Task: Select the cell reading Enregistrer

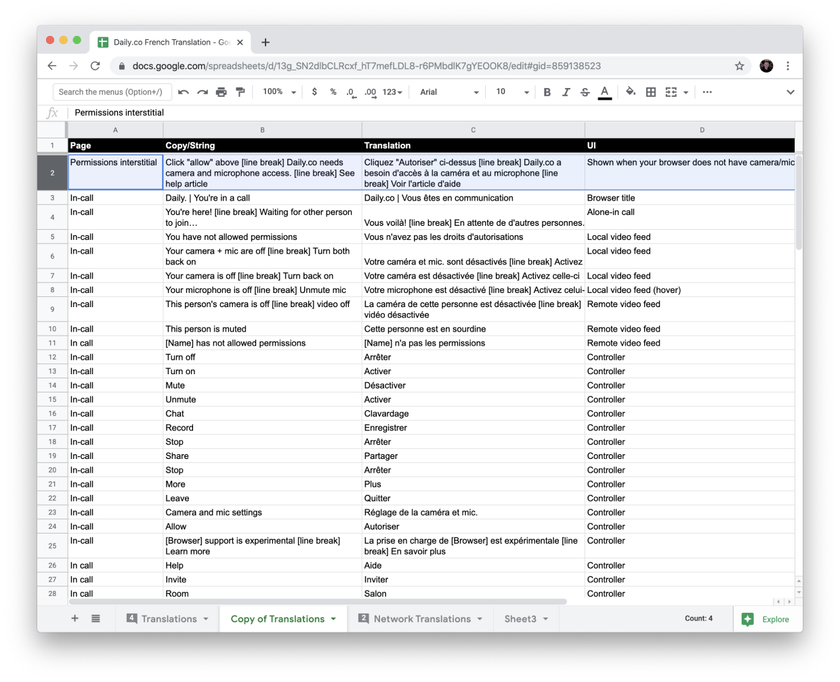Action: [x=474, y=428]
